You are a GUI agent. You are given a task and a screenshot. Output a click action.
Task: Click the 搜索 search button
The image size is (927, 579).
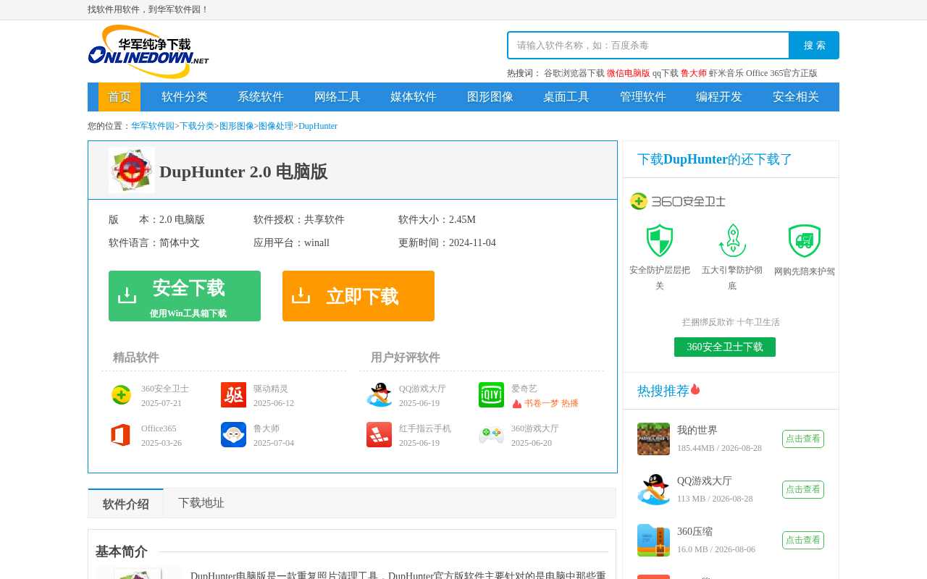click(814, 46)
